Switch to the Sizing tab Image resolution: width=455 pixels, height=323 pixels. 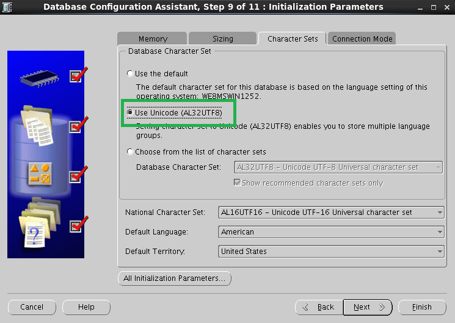tap(222, 38)
